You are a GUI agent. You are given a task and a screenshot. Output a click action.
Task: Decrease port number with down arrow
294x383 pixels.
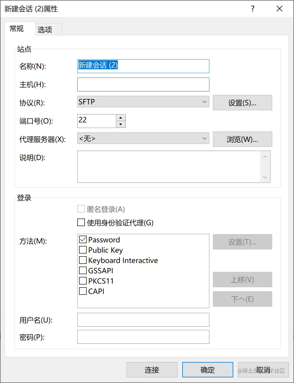click(121, 124)
